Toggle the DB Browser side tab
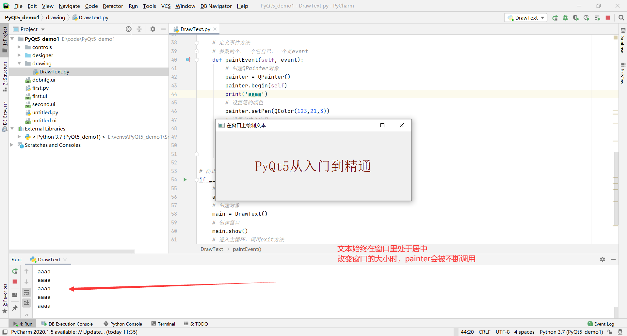 pyautogui.click(x=5, y=116)
